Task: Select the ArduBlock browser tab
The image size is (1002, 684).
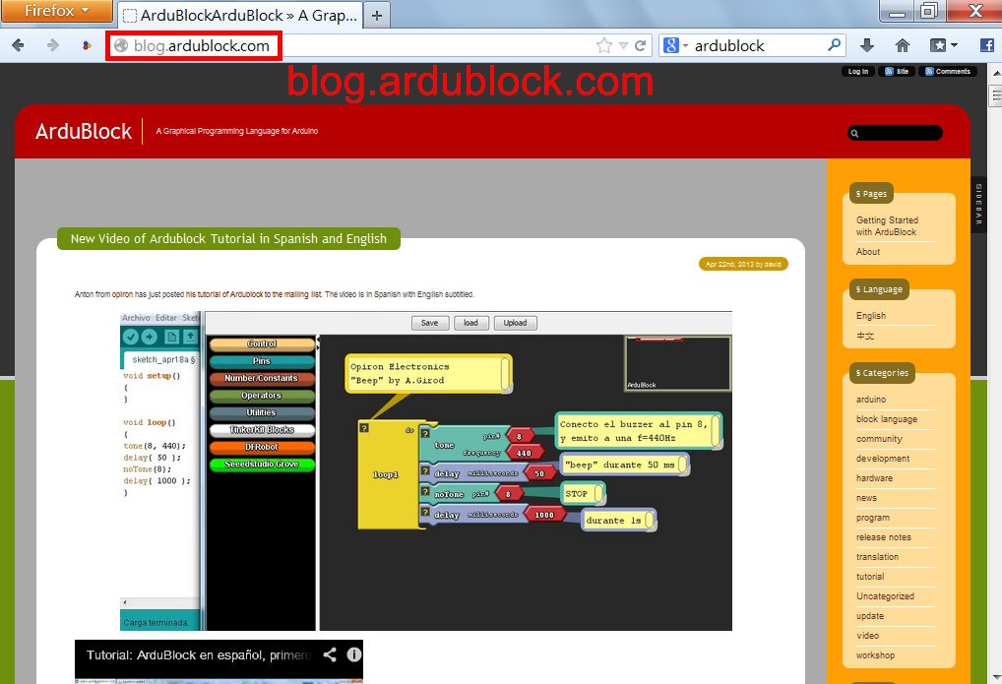Action: 239,16
